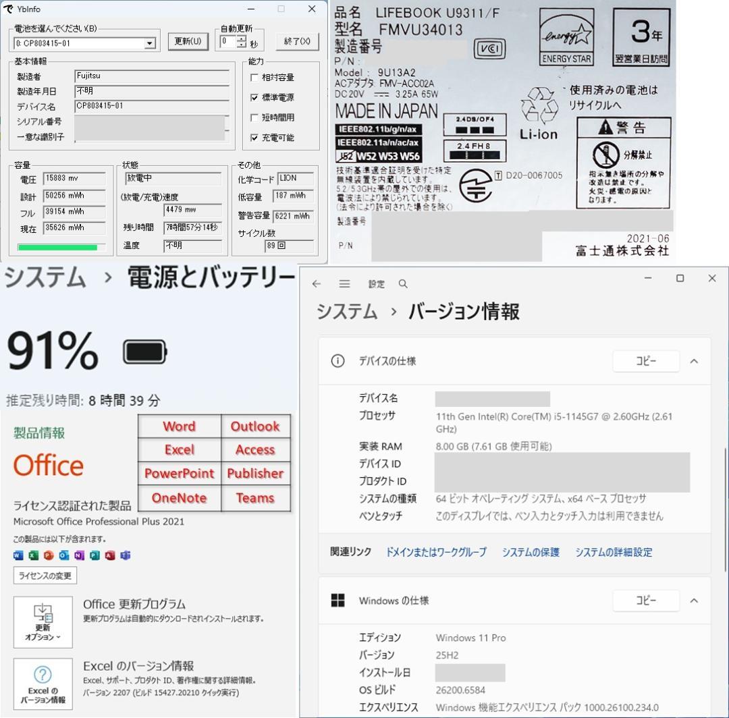The height and width of the screenshot is (718, 729).
Task: Open ドメインまたはワークグループ link
Action: point(436,552)
